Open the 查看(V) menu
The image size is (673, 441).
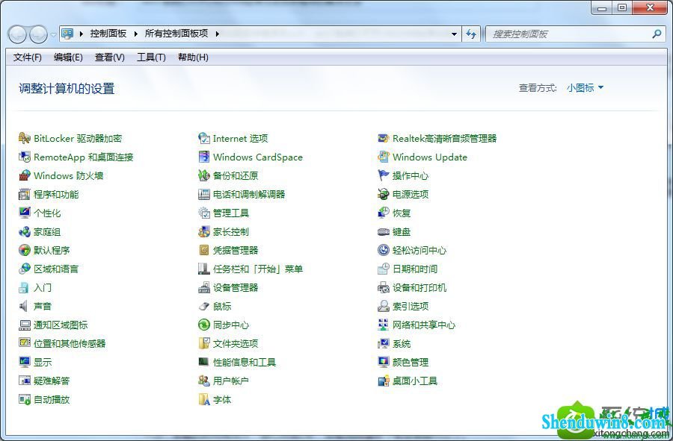(109, 57)
